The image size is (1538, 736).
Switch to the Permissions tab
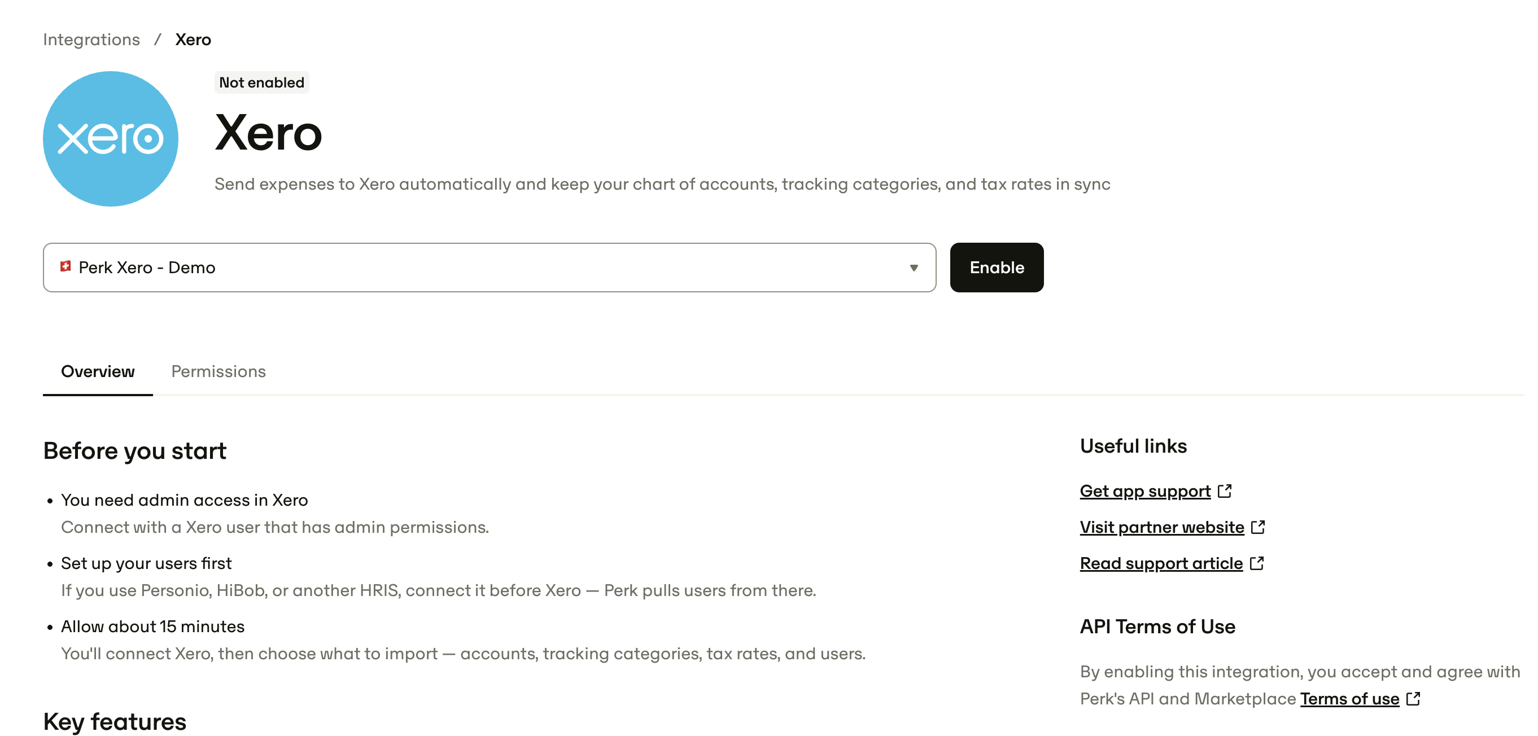pos(219,371)
